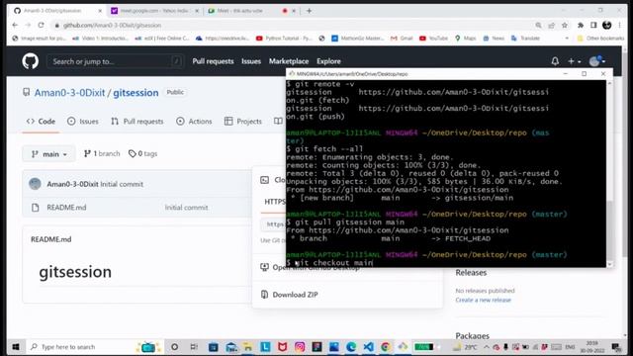633x356 pixels.
Task: Click README.md file icon
Action: (x=36, y=208)
